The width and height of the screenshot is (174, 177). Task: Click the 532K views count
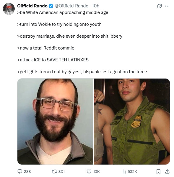coord(132,171)
